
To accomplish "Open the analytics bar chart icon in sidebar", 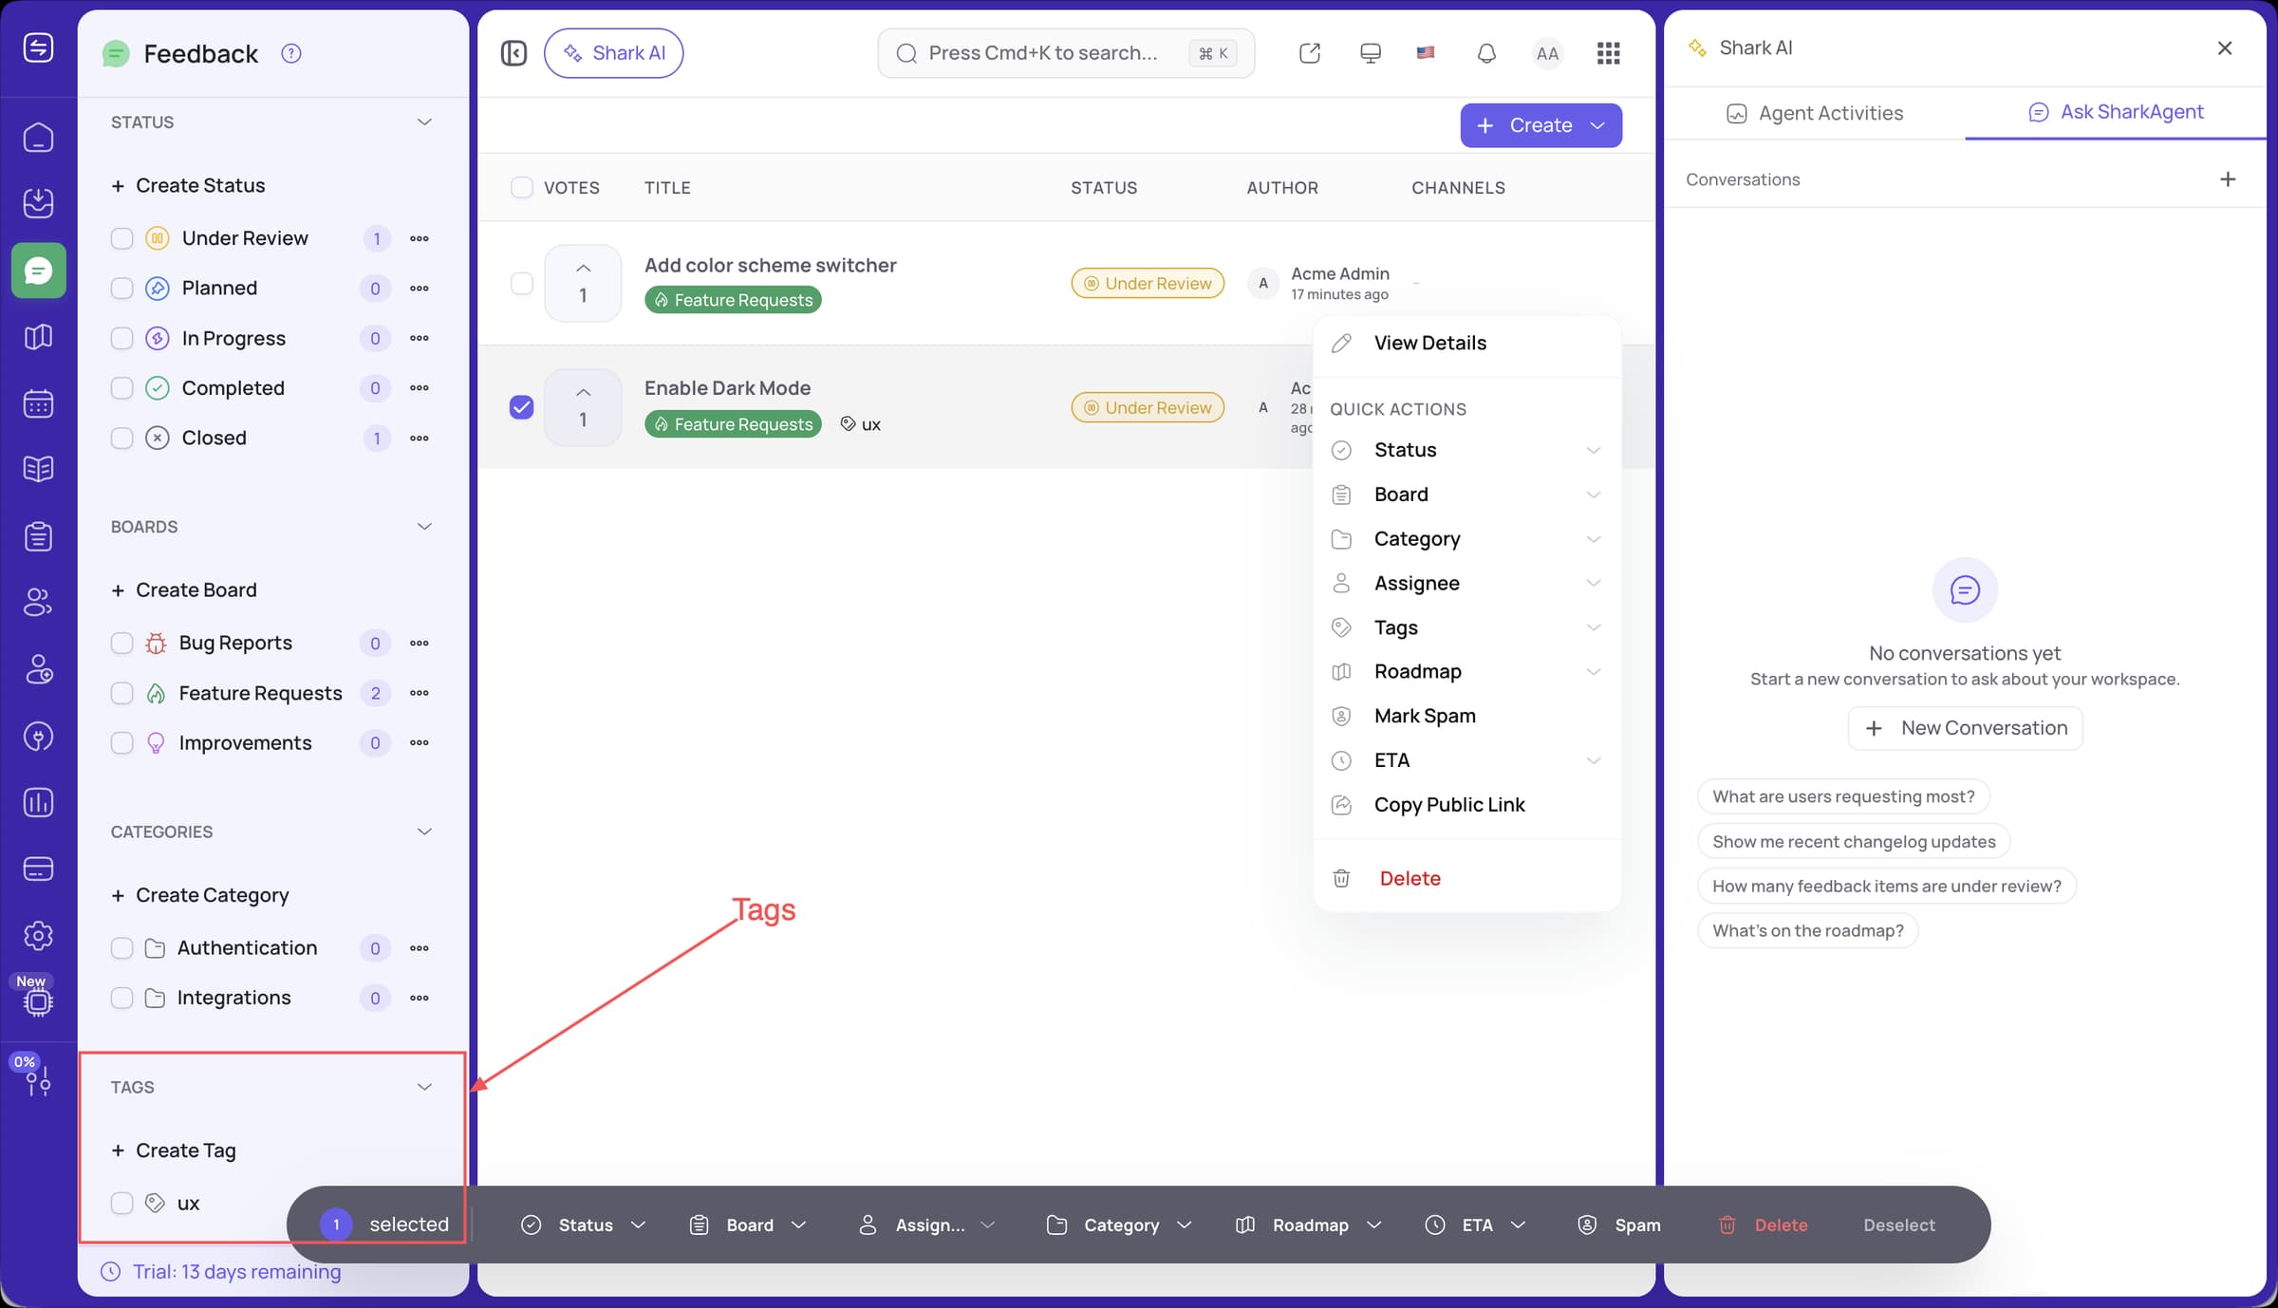I will point(38,803).
